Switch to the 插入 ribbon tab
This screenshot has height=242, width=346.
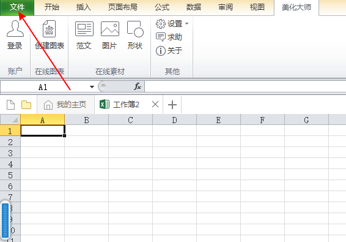tap(83, 7)
